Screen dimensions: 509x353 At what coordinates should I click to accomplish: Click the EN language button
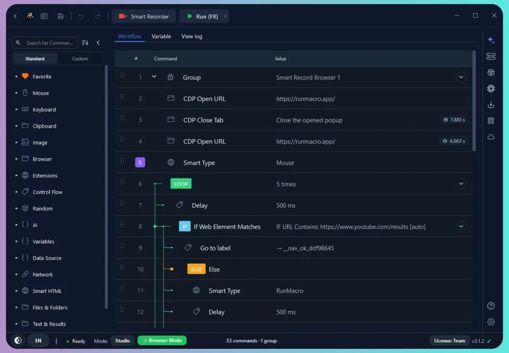(x=38, y=341)
